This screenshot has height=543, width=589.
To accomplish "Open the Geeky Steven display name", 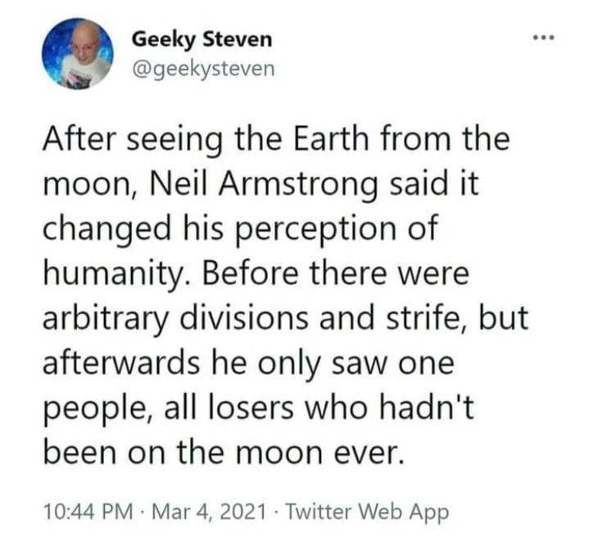I will pyautogui.click(x=201, y=39).
